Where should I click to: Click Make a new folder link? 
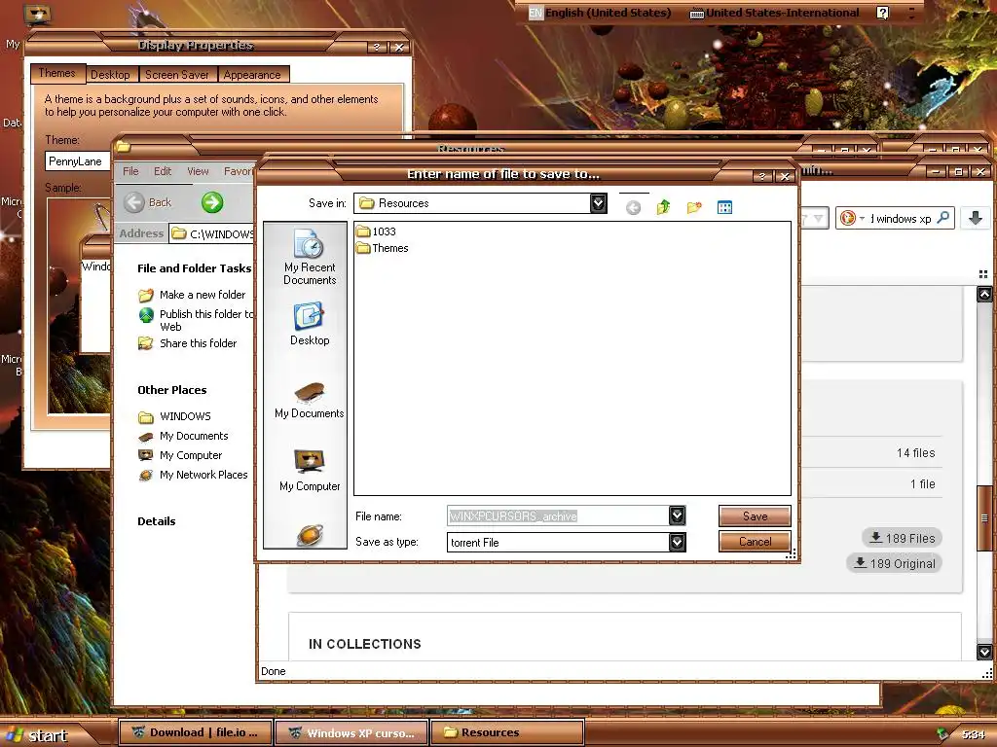click(x=203, y=295)
